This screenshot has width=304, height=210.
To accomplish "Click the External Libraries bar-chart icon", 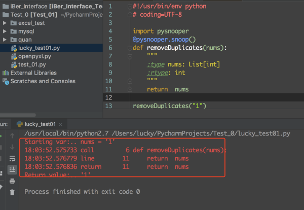I will click(6, 73).
